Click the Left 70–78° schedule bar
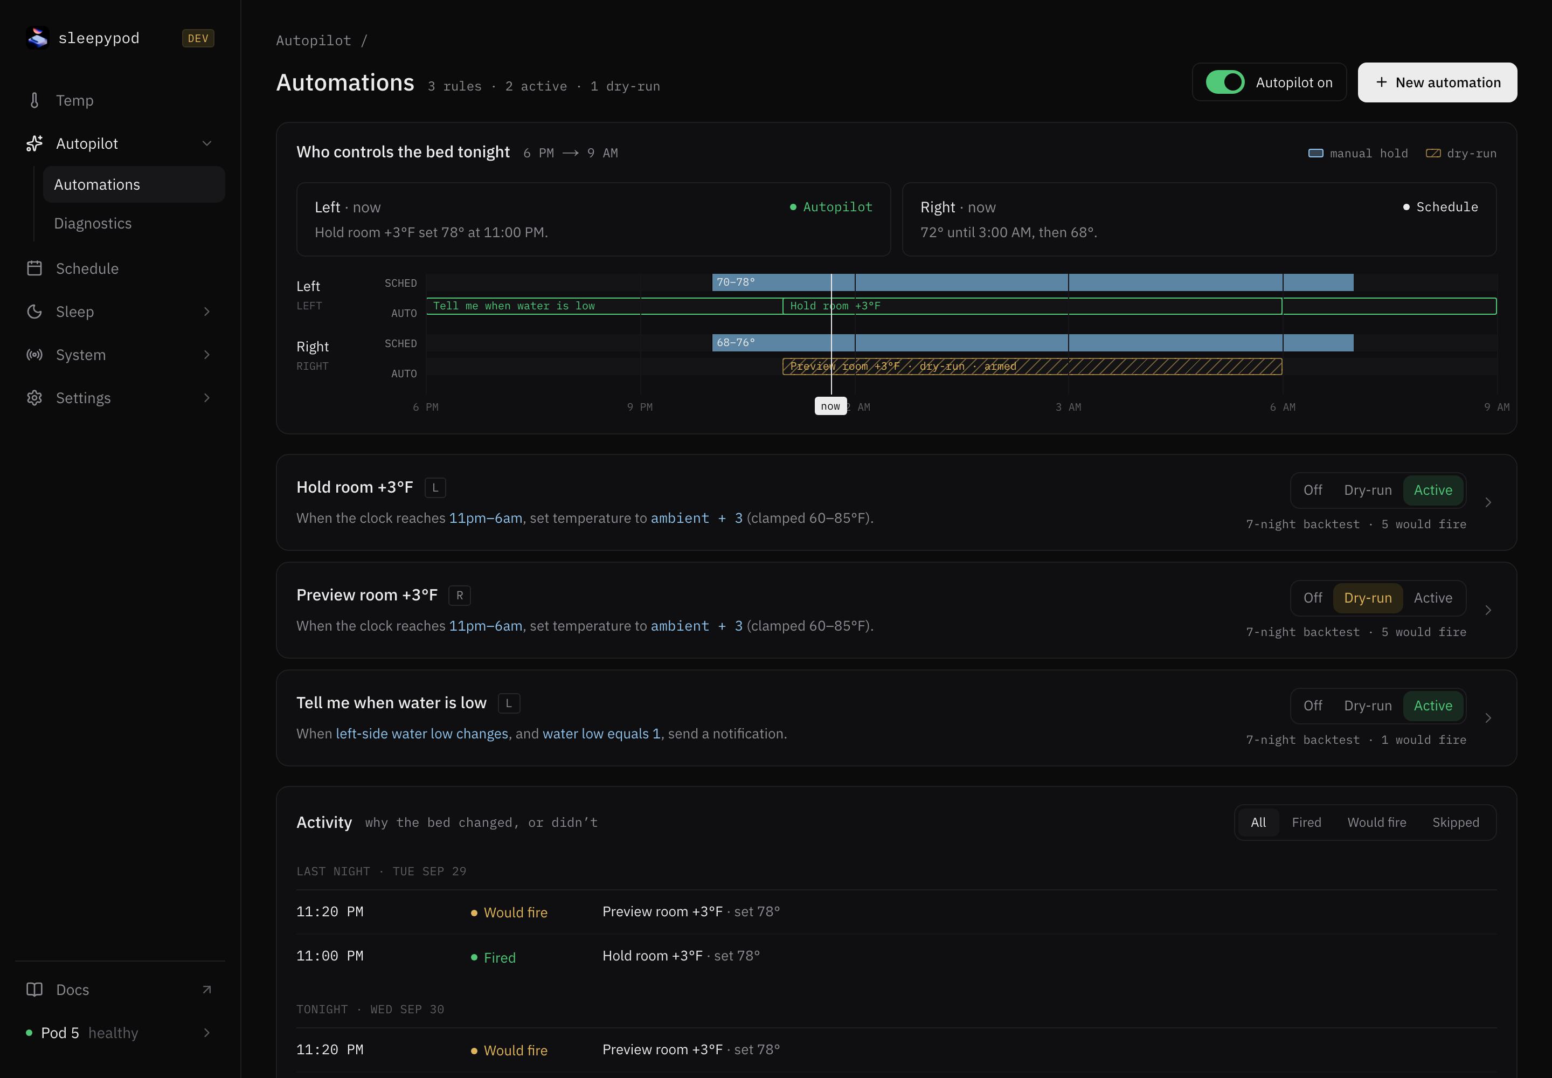1552x1078 pixels. (x=1033, y=282)
